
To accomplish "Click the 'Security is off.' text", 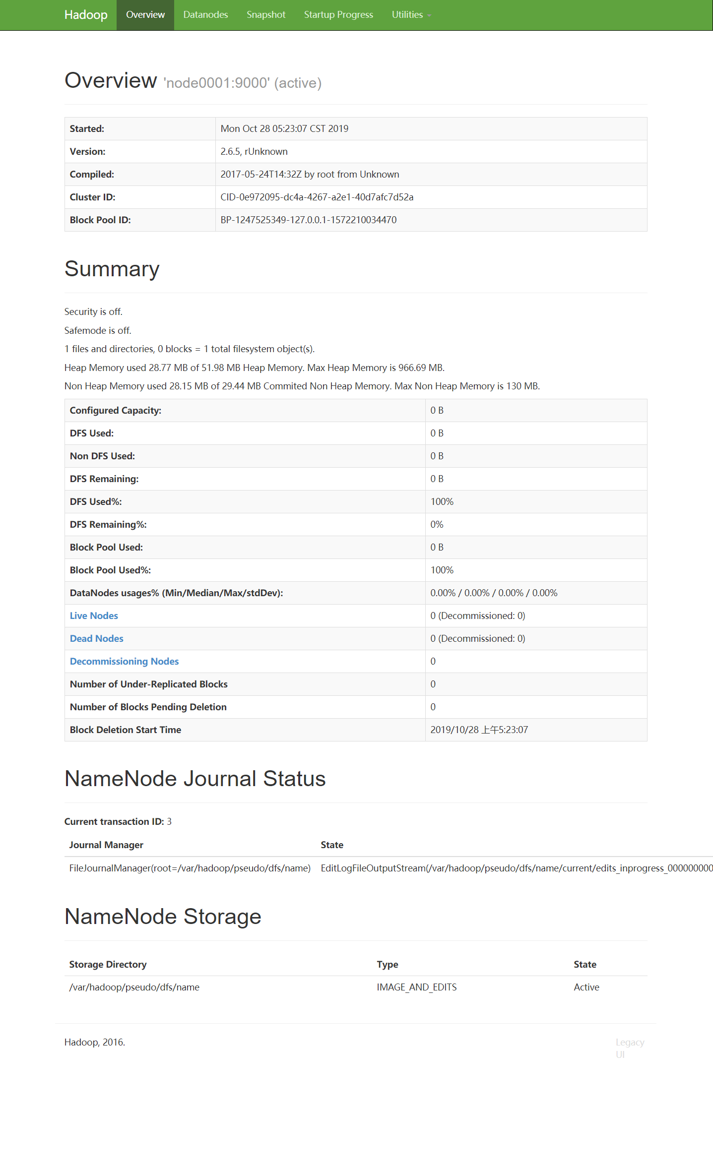I will 93,311.
